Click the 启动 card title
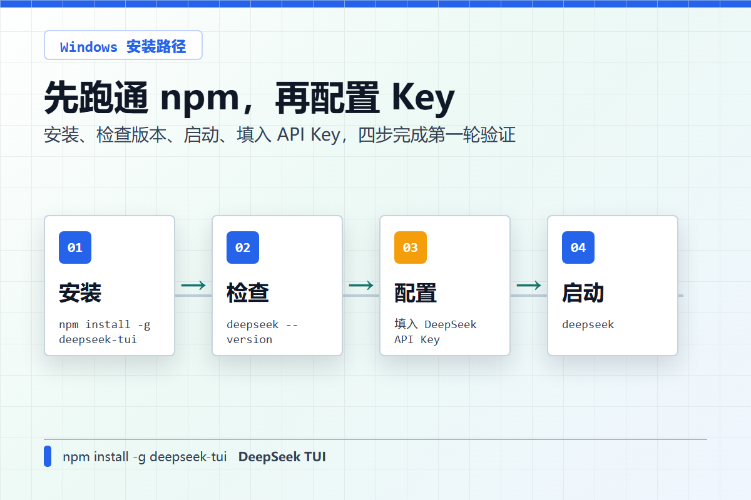751x500 pixels. point(583,292)
